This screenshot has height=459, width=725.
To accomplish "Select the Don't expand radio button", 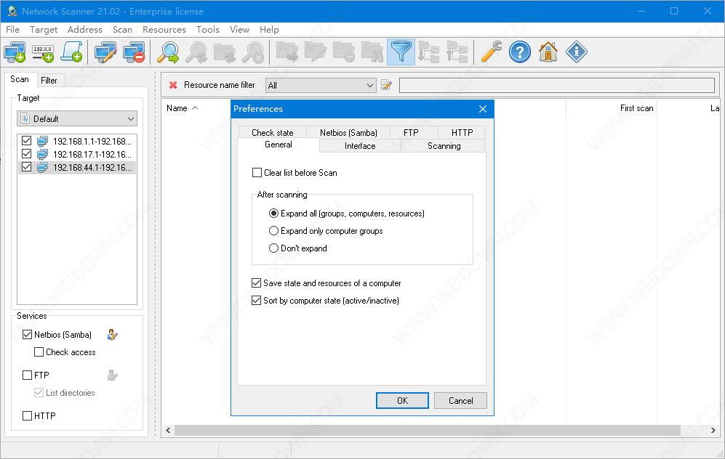I will point(273,248).
